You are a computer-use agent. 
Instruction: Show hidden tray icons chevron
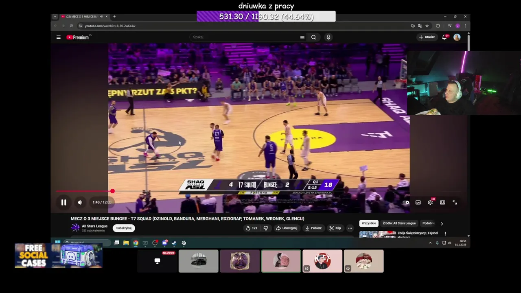tap(430, 243)
